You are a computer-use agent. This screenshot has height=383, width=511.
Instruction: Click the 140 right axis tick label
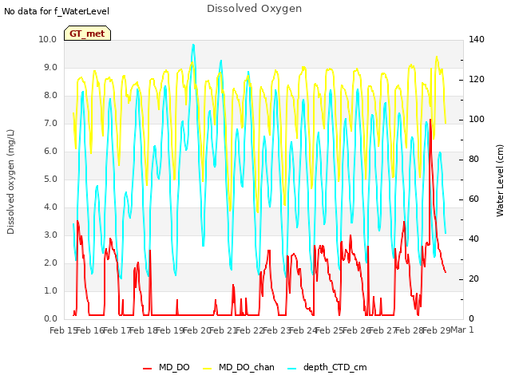pos(477,39)
